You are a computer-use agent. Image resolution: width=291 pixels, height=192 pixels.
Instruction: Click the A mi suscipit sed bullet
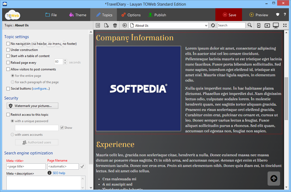[x=117, y=184]
